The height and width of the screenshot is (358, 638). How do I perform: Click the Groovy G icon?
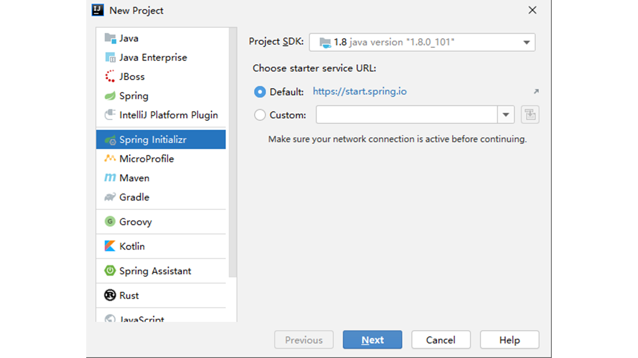click(x=110, y=222)
